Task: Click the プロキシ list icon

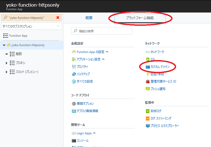Action: click(x=12, y=63)
